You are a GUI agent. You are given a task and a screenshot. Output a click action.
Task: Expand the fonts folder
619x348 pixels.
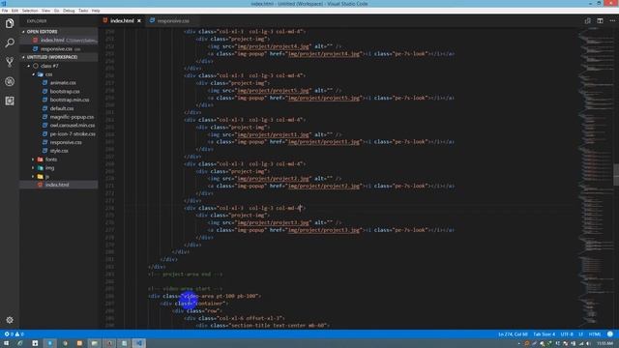(33, 159)
